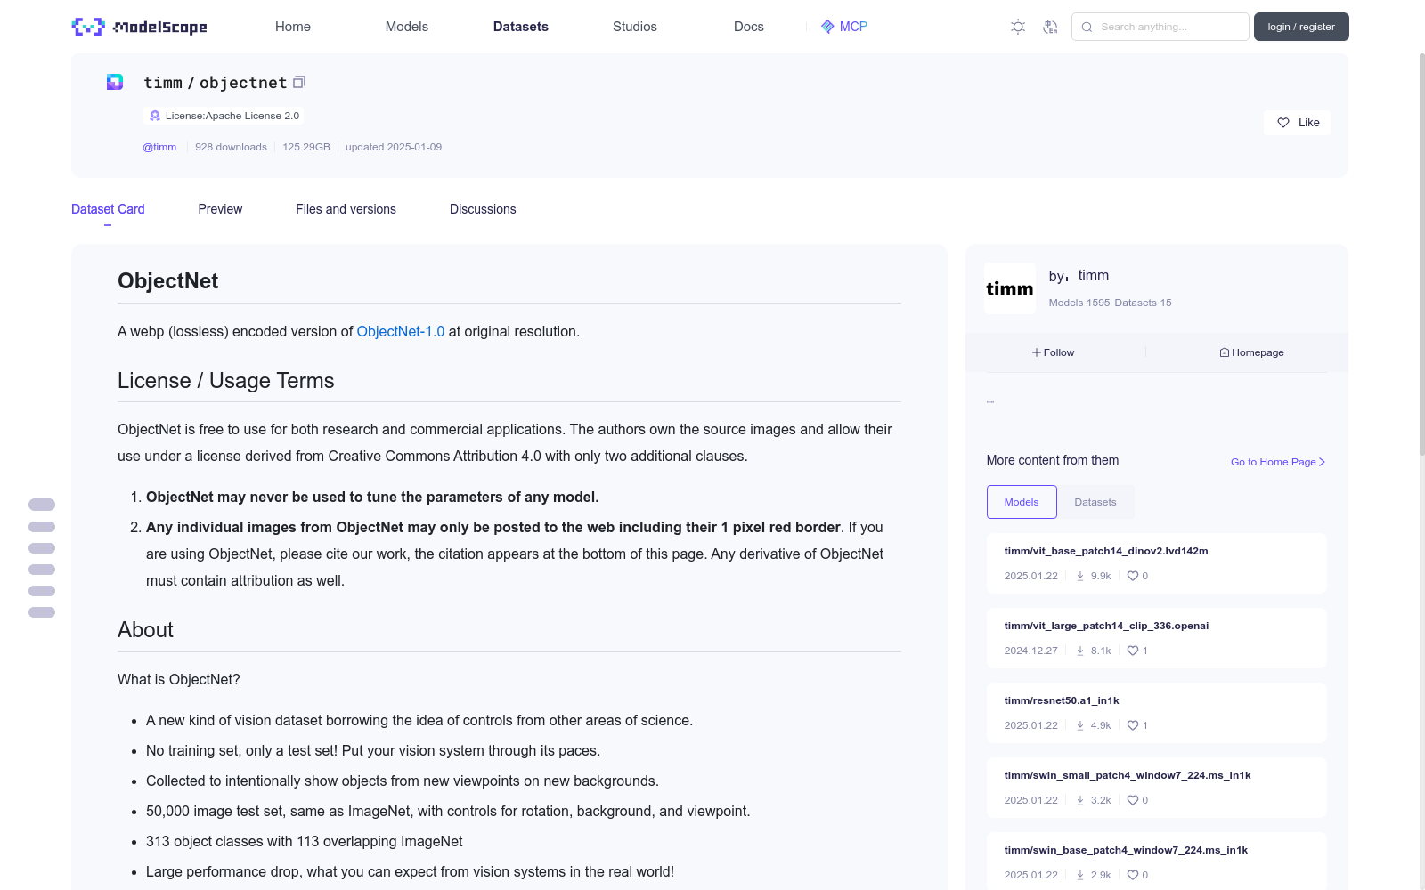Follow the ObjectNet-1.0 hyperlink
The height and width of the screenshot is (890, 1425).
[401, 331]
